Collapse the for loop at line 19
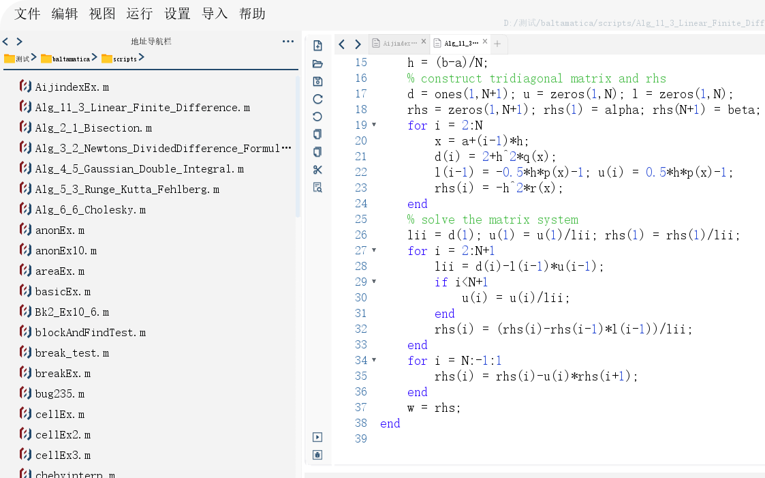 [374, 125]
